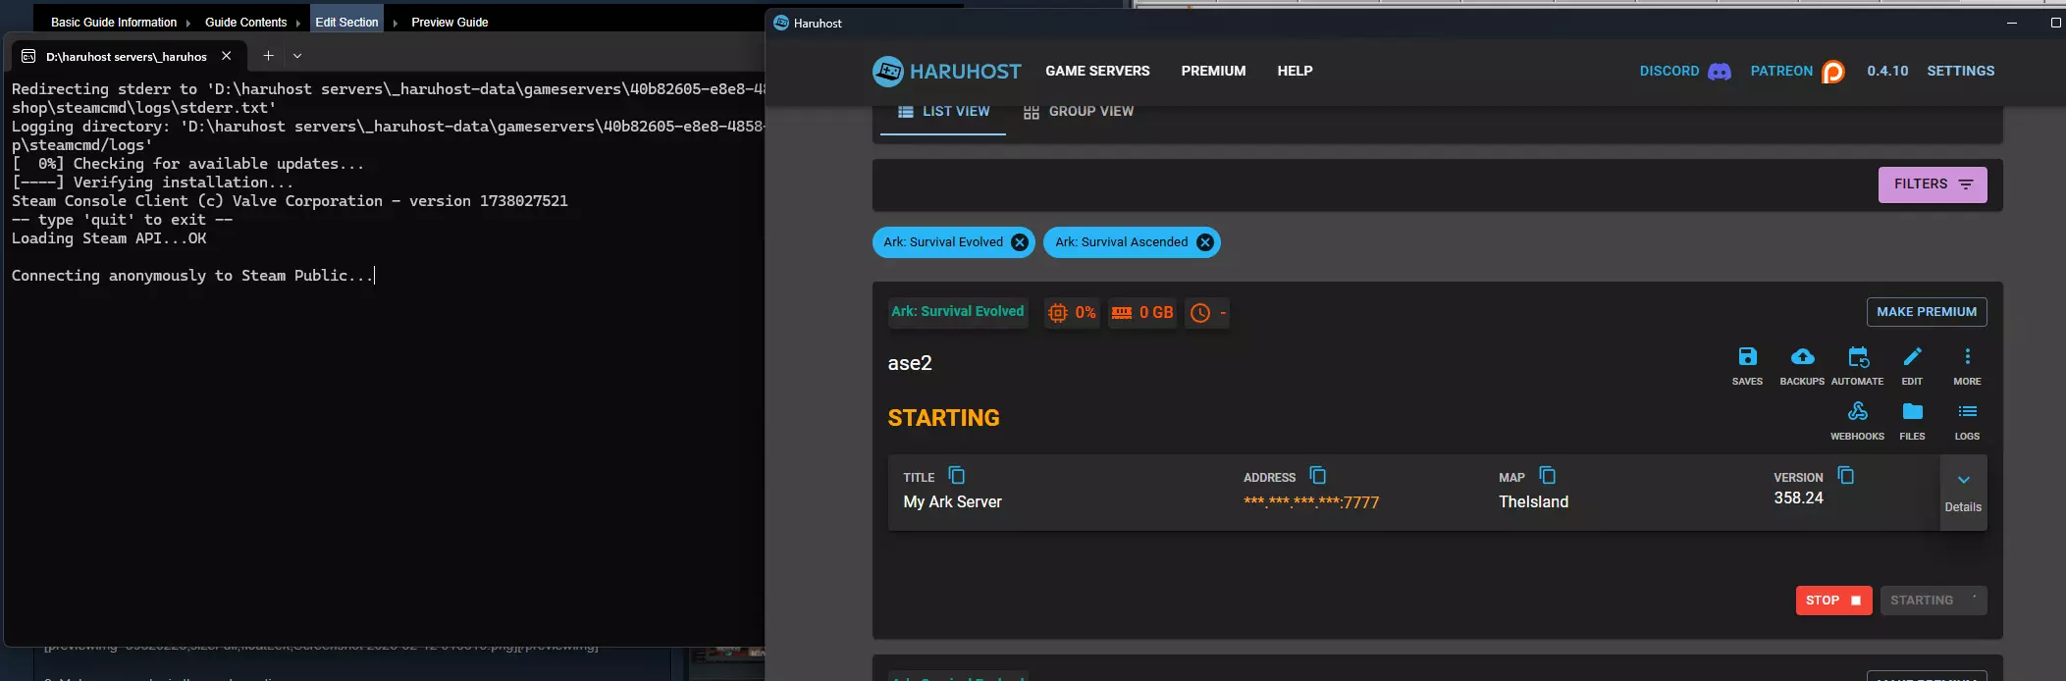This screenshot has width=2066, height=681.
Task: Click version number 0.4.10
Action: click(1887, 71)
